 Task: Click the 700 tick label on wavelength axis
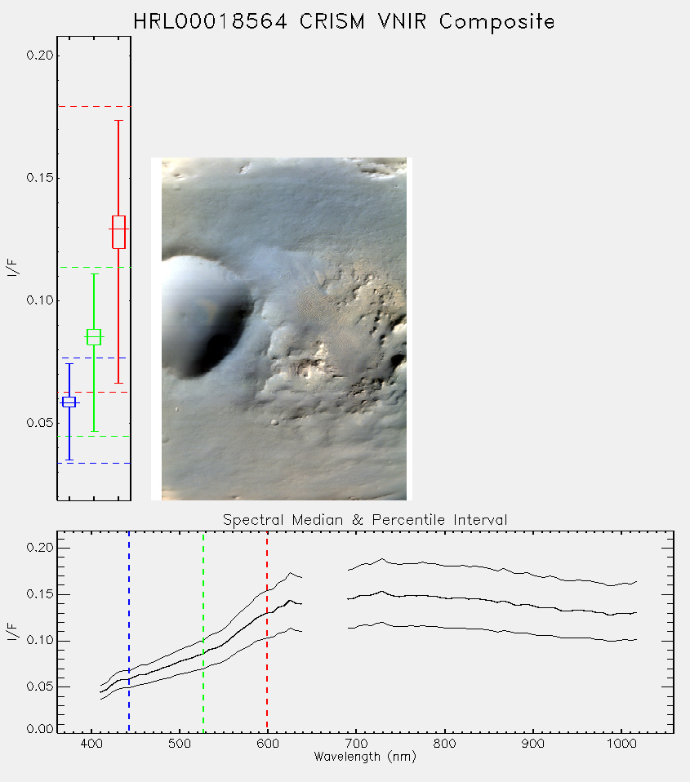(x=356, y=744)
